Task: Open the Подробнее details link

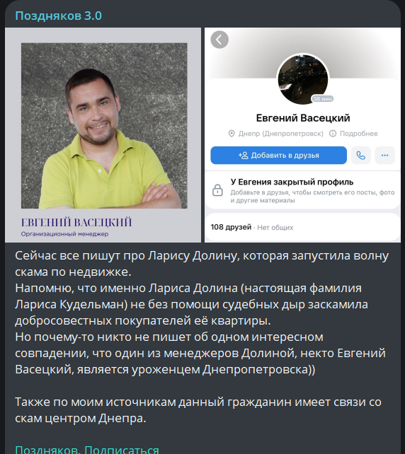Action: click(358, 134)
